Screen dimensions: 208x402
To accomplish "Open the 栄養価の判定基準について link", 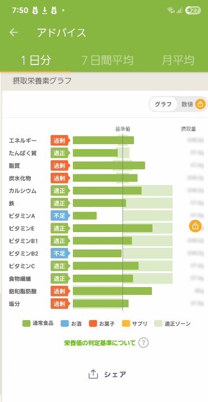I will pyautogui.click(x=100, y=343).
